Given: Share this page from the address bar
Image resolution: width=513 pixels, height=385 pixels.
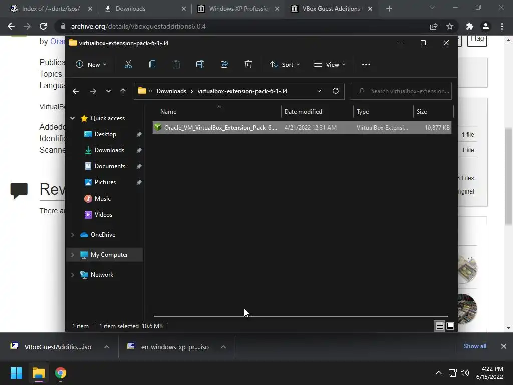Looking at the screenshot, I should (x=434, y=26).
